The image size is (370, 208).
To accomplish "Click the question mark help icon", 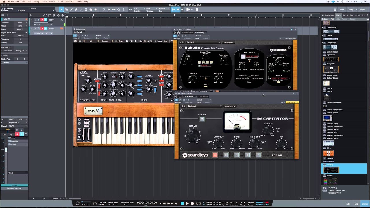I will pos(104,10).
